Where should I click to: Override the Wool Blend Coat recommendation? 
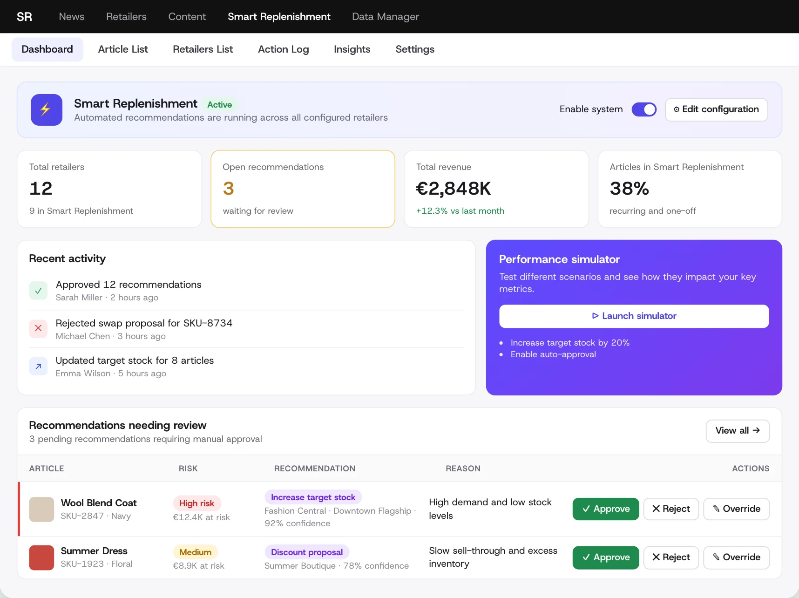pyautogui.click(x=736, y=509)
